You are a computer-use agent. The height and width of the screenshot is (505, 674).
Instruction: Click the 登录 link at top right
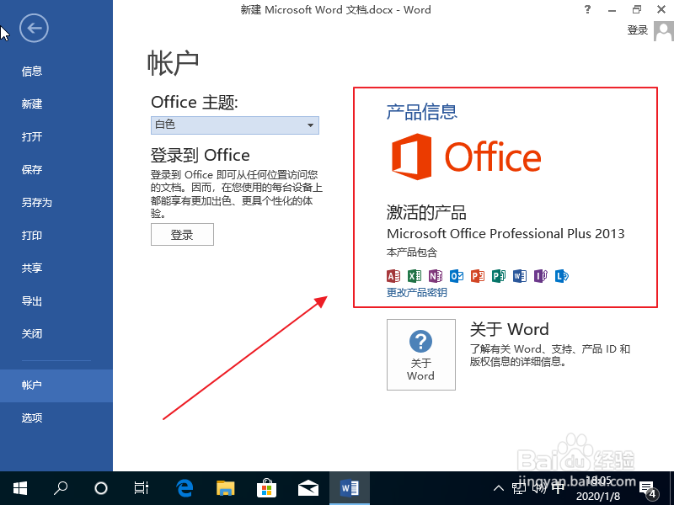pos(638,30)
